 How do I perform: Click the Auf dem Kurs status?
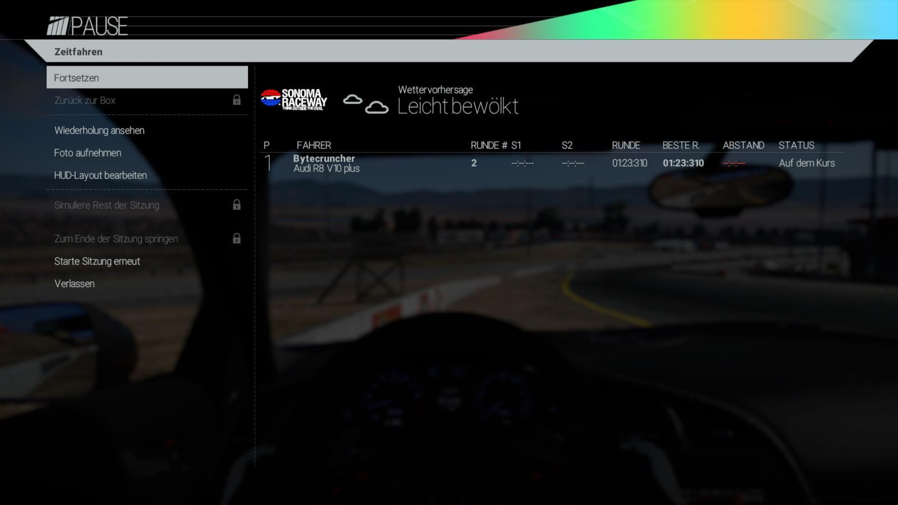(x=807, y=163)
